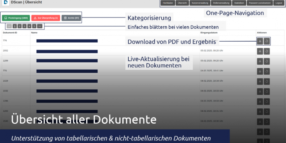
Task: Click the DScan logo icon
Action: click(x=6, y=2)
